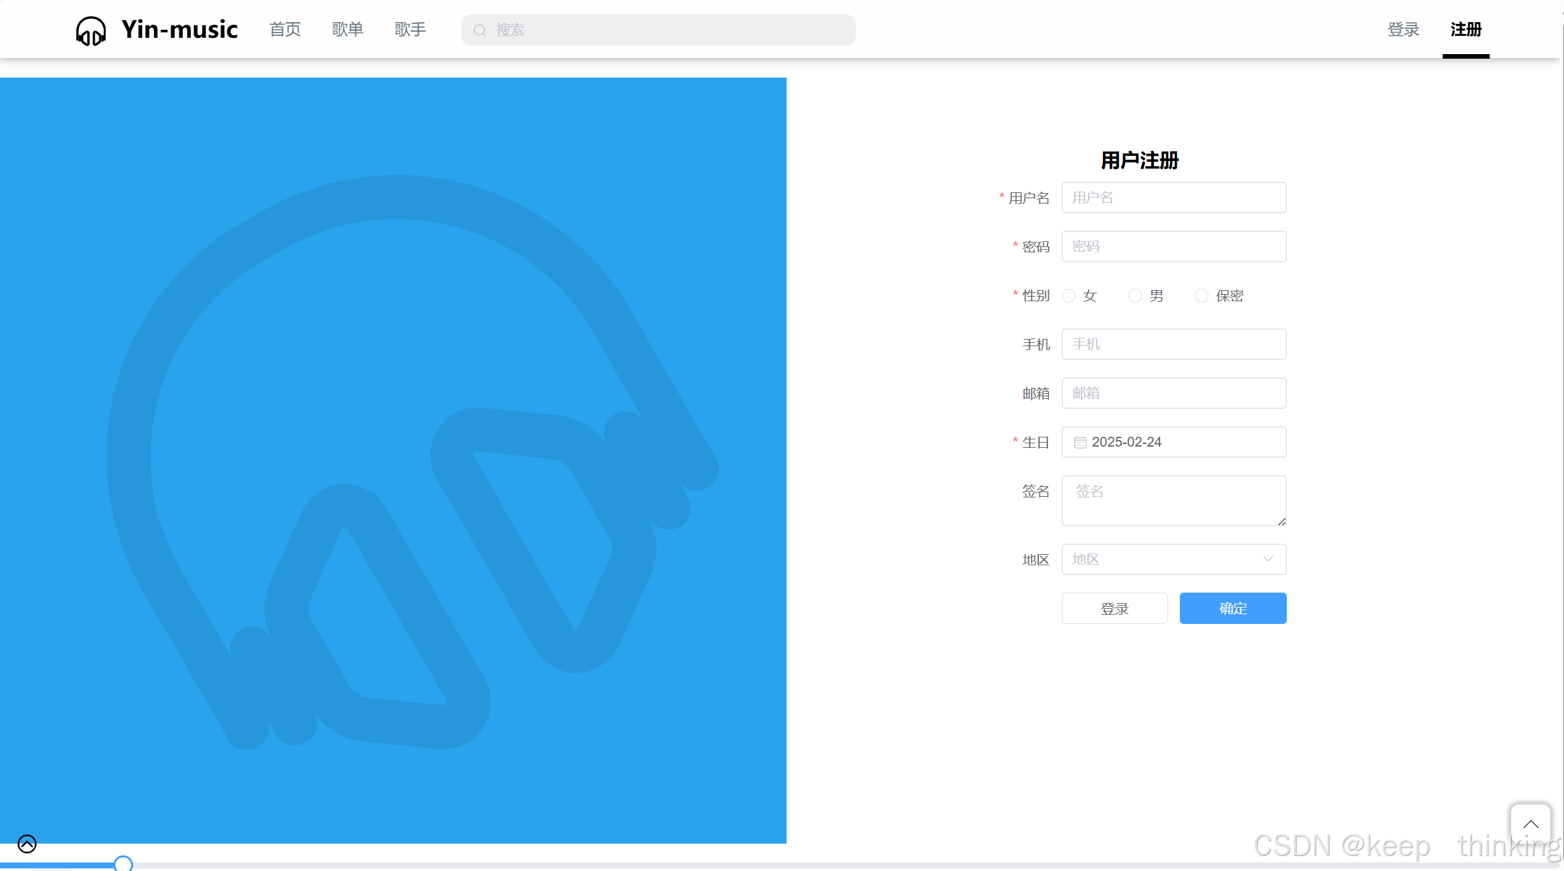Focus the 用户名 input field
Screen dimensions: 1564x871
pyautogui.click(x=1173, y=198)
